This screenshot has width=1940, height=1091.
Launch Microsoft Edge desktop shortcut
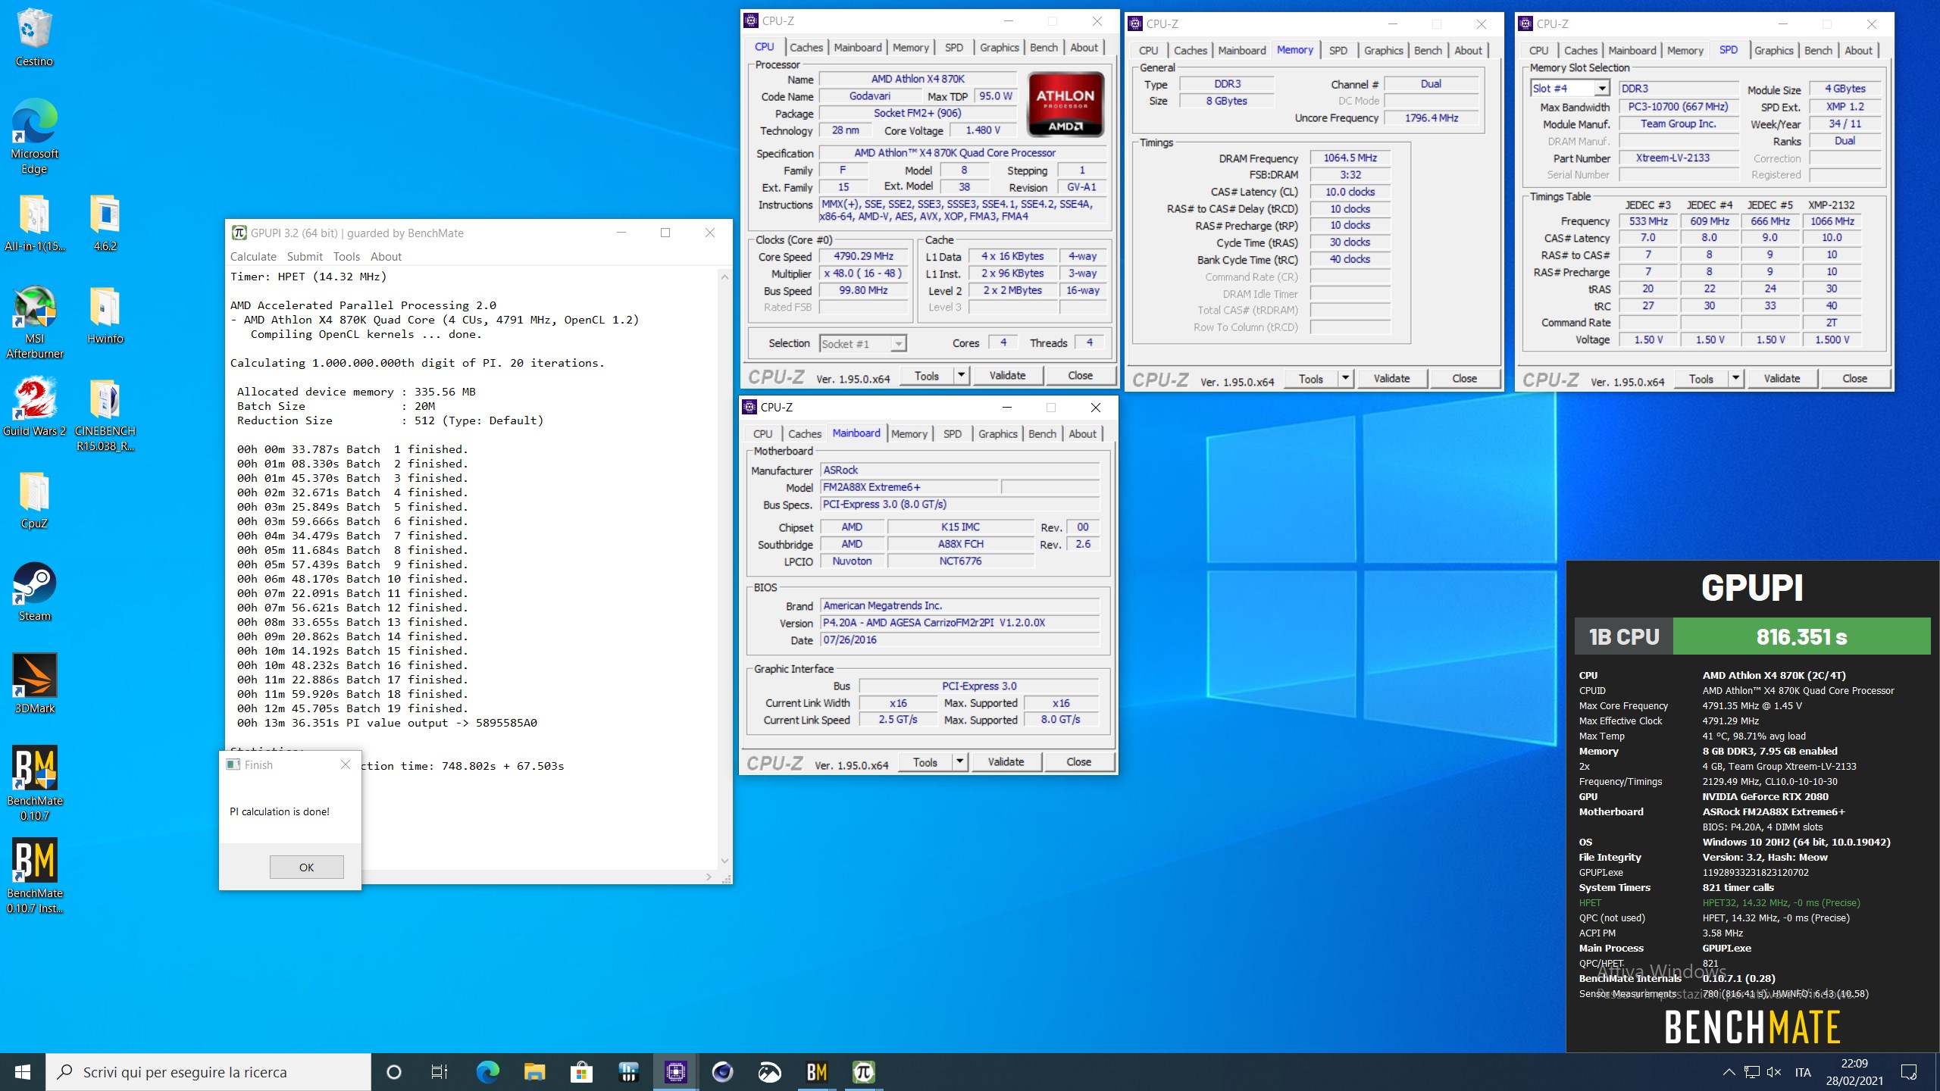point(34,136)
